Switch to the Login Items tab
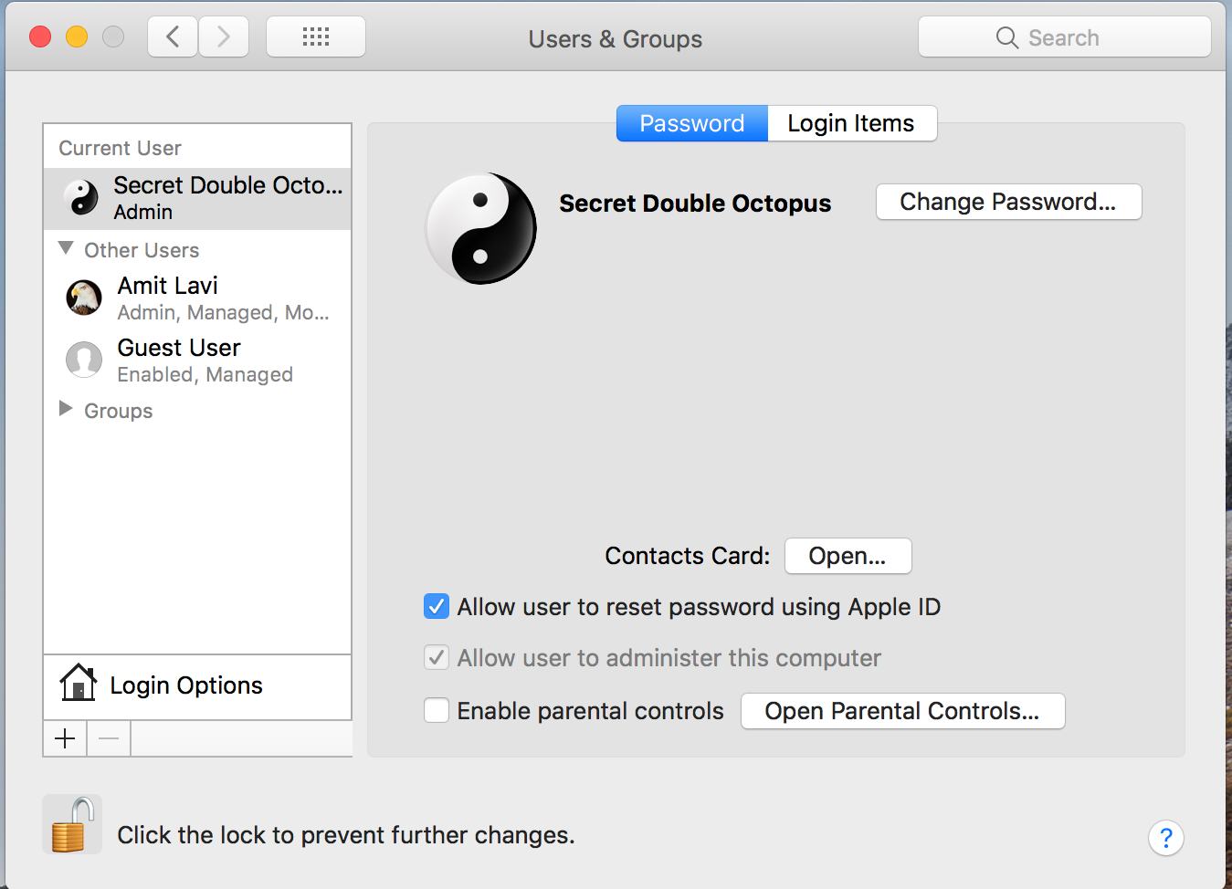Screen dimensions: 1232x889 [x=852, y=123]
